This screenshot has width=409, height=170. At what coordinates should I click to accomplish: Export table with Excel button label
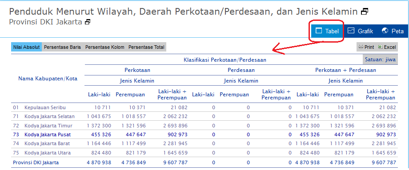(390, 47)
